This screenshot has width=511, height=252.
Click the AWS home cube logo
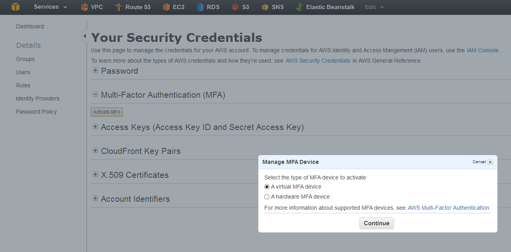[15, 7]
